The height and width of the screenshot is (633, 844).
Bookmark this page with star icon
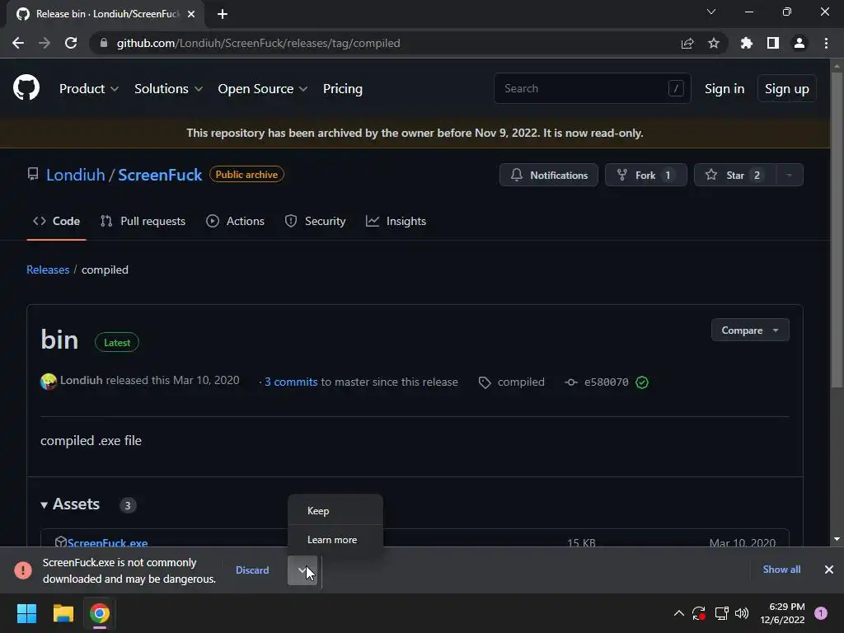coord(714,43)
